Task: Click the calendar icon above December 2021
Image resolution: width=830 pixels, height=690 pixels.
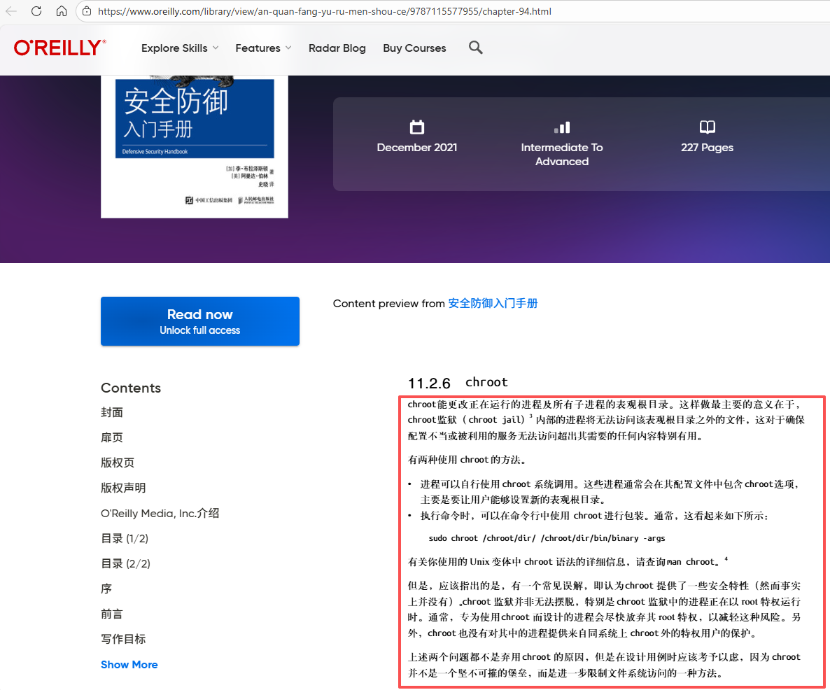Action: (417, 128)
